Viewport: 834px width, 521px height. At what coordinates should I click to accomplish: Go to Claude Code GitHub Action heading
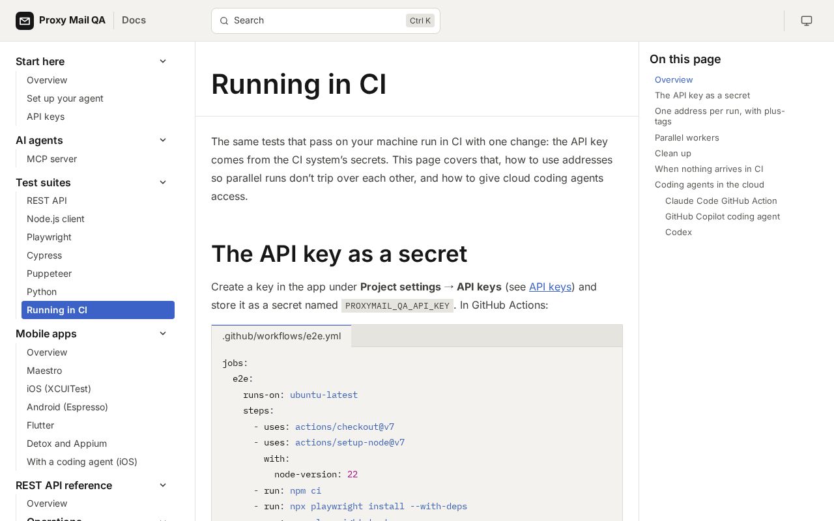click(721, 201)
